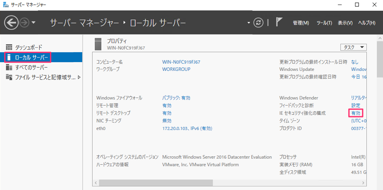Select ファイル サービスと記憶域 sidebar item
Viewport: 383px width, 190px height.
(x=41, y=77)
